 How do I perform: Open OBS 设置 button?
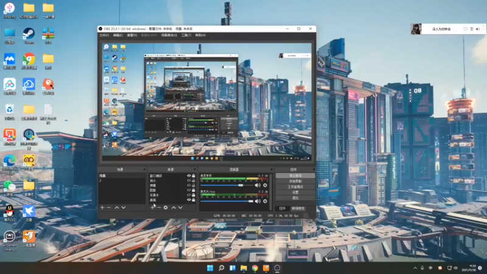point(295,192)
